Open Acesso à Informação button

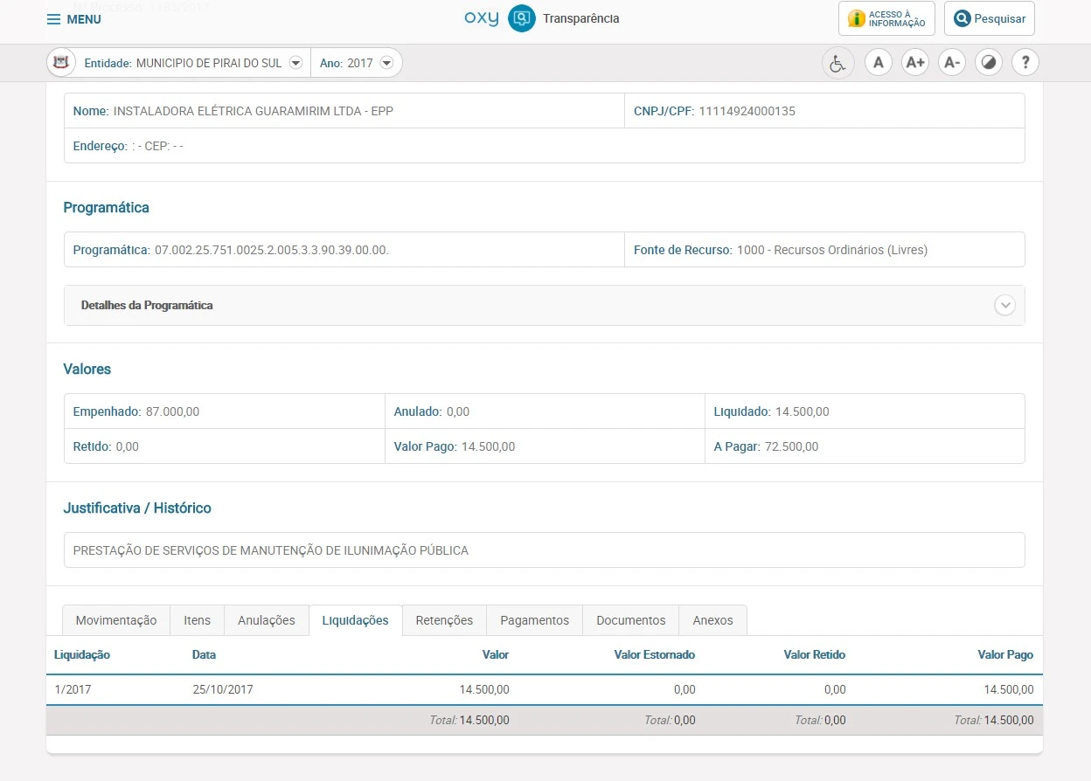pos(886,18)
